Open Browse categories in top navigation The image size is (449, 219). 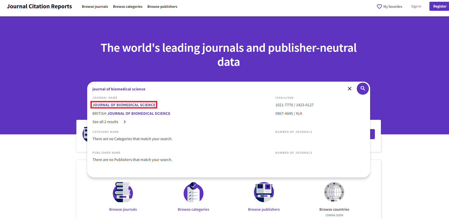click(128, 7)
